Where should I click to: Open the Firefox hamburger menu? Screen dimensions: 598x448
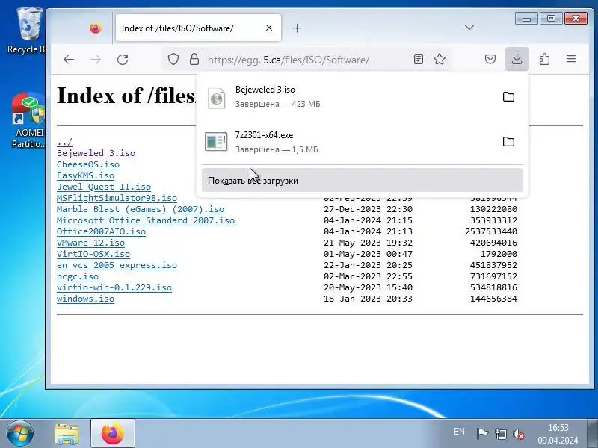click(x=571, y=59)
